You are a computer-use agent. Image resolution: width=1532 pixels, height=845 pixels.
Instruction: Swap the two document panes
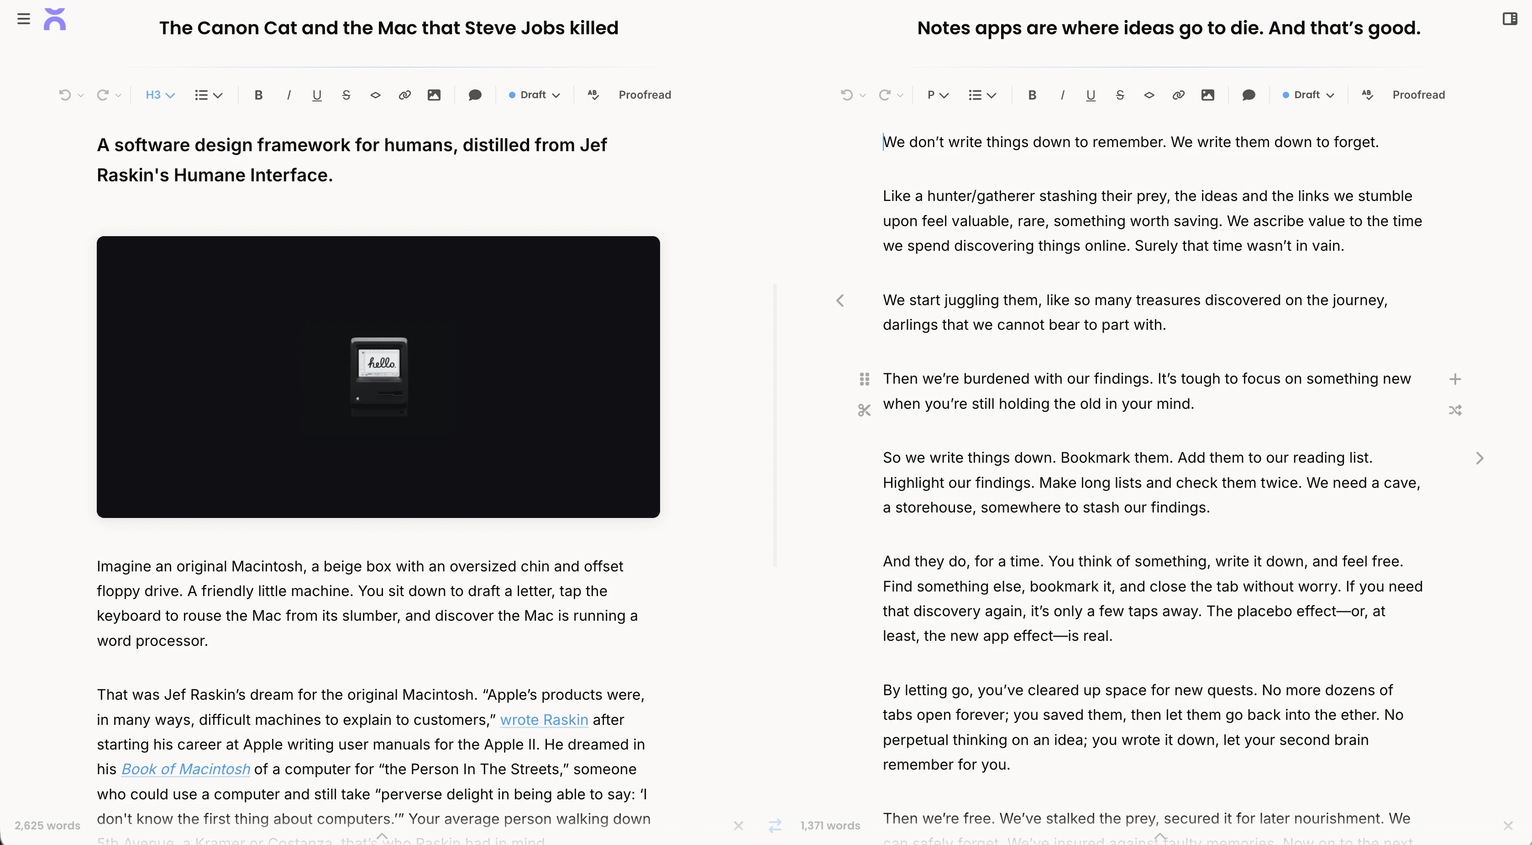coord(774,825)
